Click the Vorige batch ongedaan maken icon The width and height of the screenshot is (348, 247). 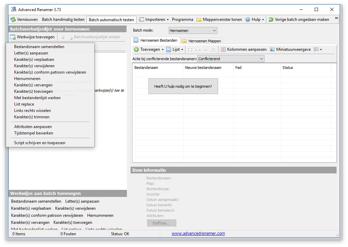(x=271, y=19)
